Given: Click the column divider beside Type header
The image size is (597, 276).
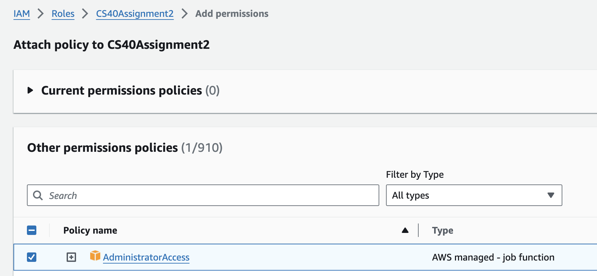Looking at the screenshot, I should [x=418, y=230].
